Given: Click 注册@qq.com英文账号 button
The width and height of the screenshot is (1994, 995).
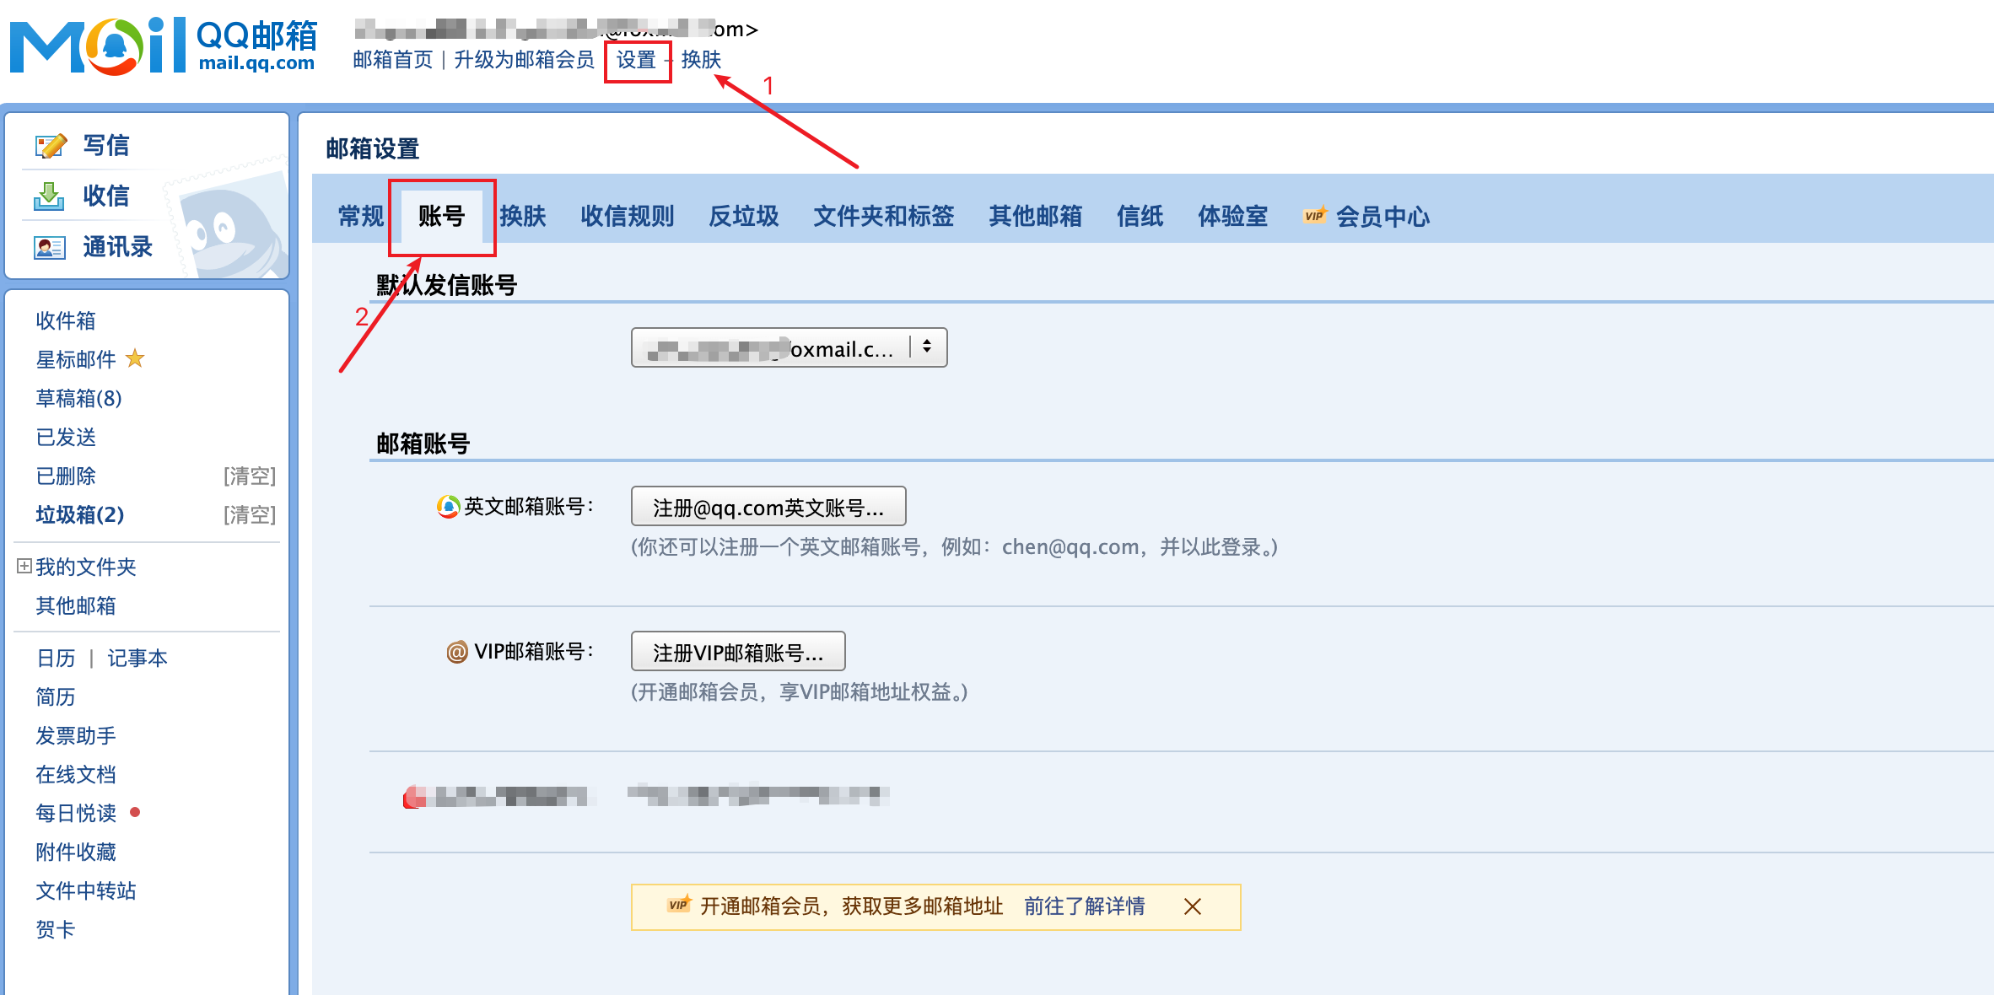Looking at the screenshot, I should coord(768,506).
